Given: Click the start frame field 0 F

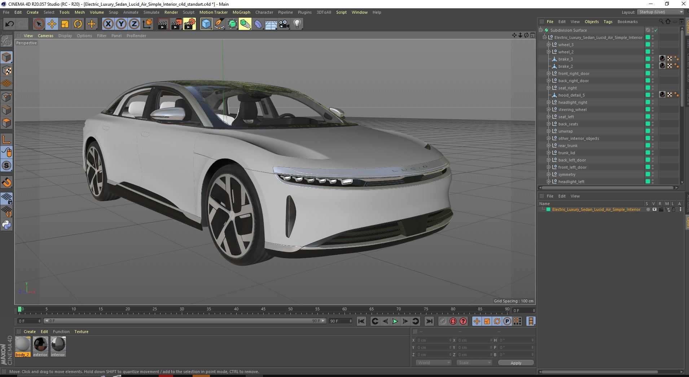Looking at the screenshot, I should point(29,321).
